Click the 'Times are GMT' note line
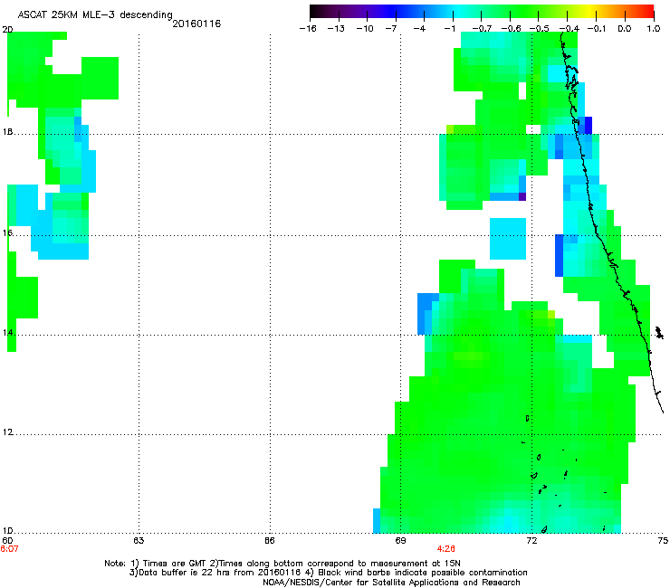The image size is (670, 588). [282, 564]
